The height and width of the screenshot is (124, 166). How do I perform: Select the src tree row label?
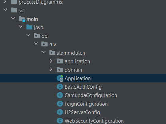pyautogui.click(x=22, y=11)
